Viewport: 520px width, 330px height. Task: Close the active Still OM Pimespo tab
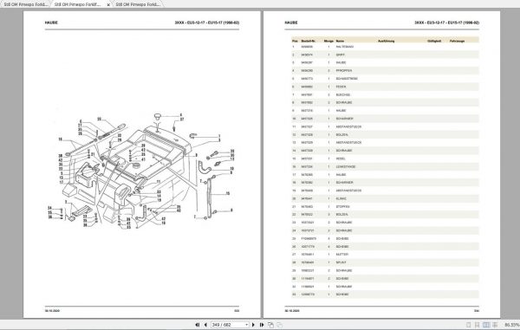[x=108, y=4]
